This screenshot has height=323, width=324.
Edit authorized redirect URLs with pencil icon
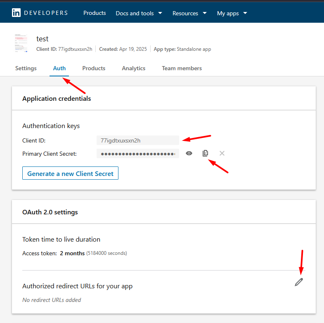tap(299, 282)
